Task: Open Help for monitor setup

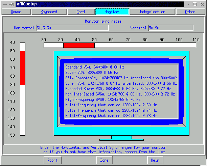Action: coord(155,160)
